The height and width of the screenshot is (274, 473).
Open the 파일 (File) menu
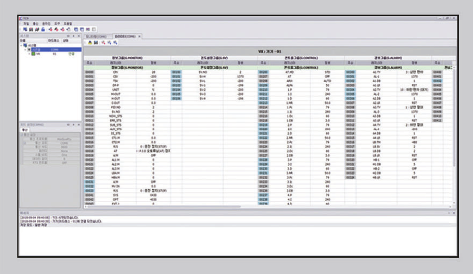pos(26,23)
